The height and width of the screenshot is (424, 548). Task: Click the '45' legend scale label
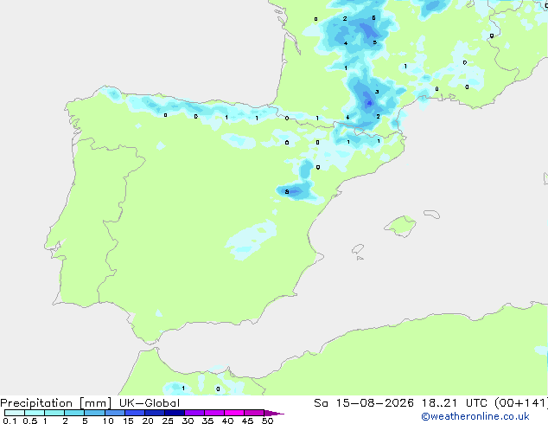point(247,421)
